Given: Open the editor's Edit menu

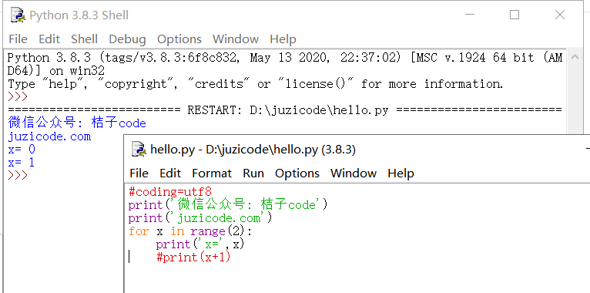Looking at the screenshot, I should (170, 173).
